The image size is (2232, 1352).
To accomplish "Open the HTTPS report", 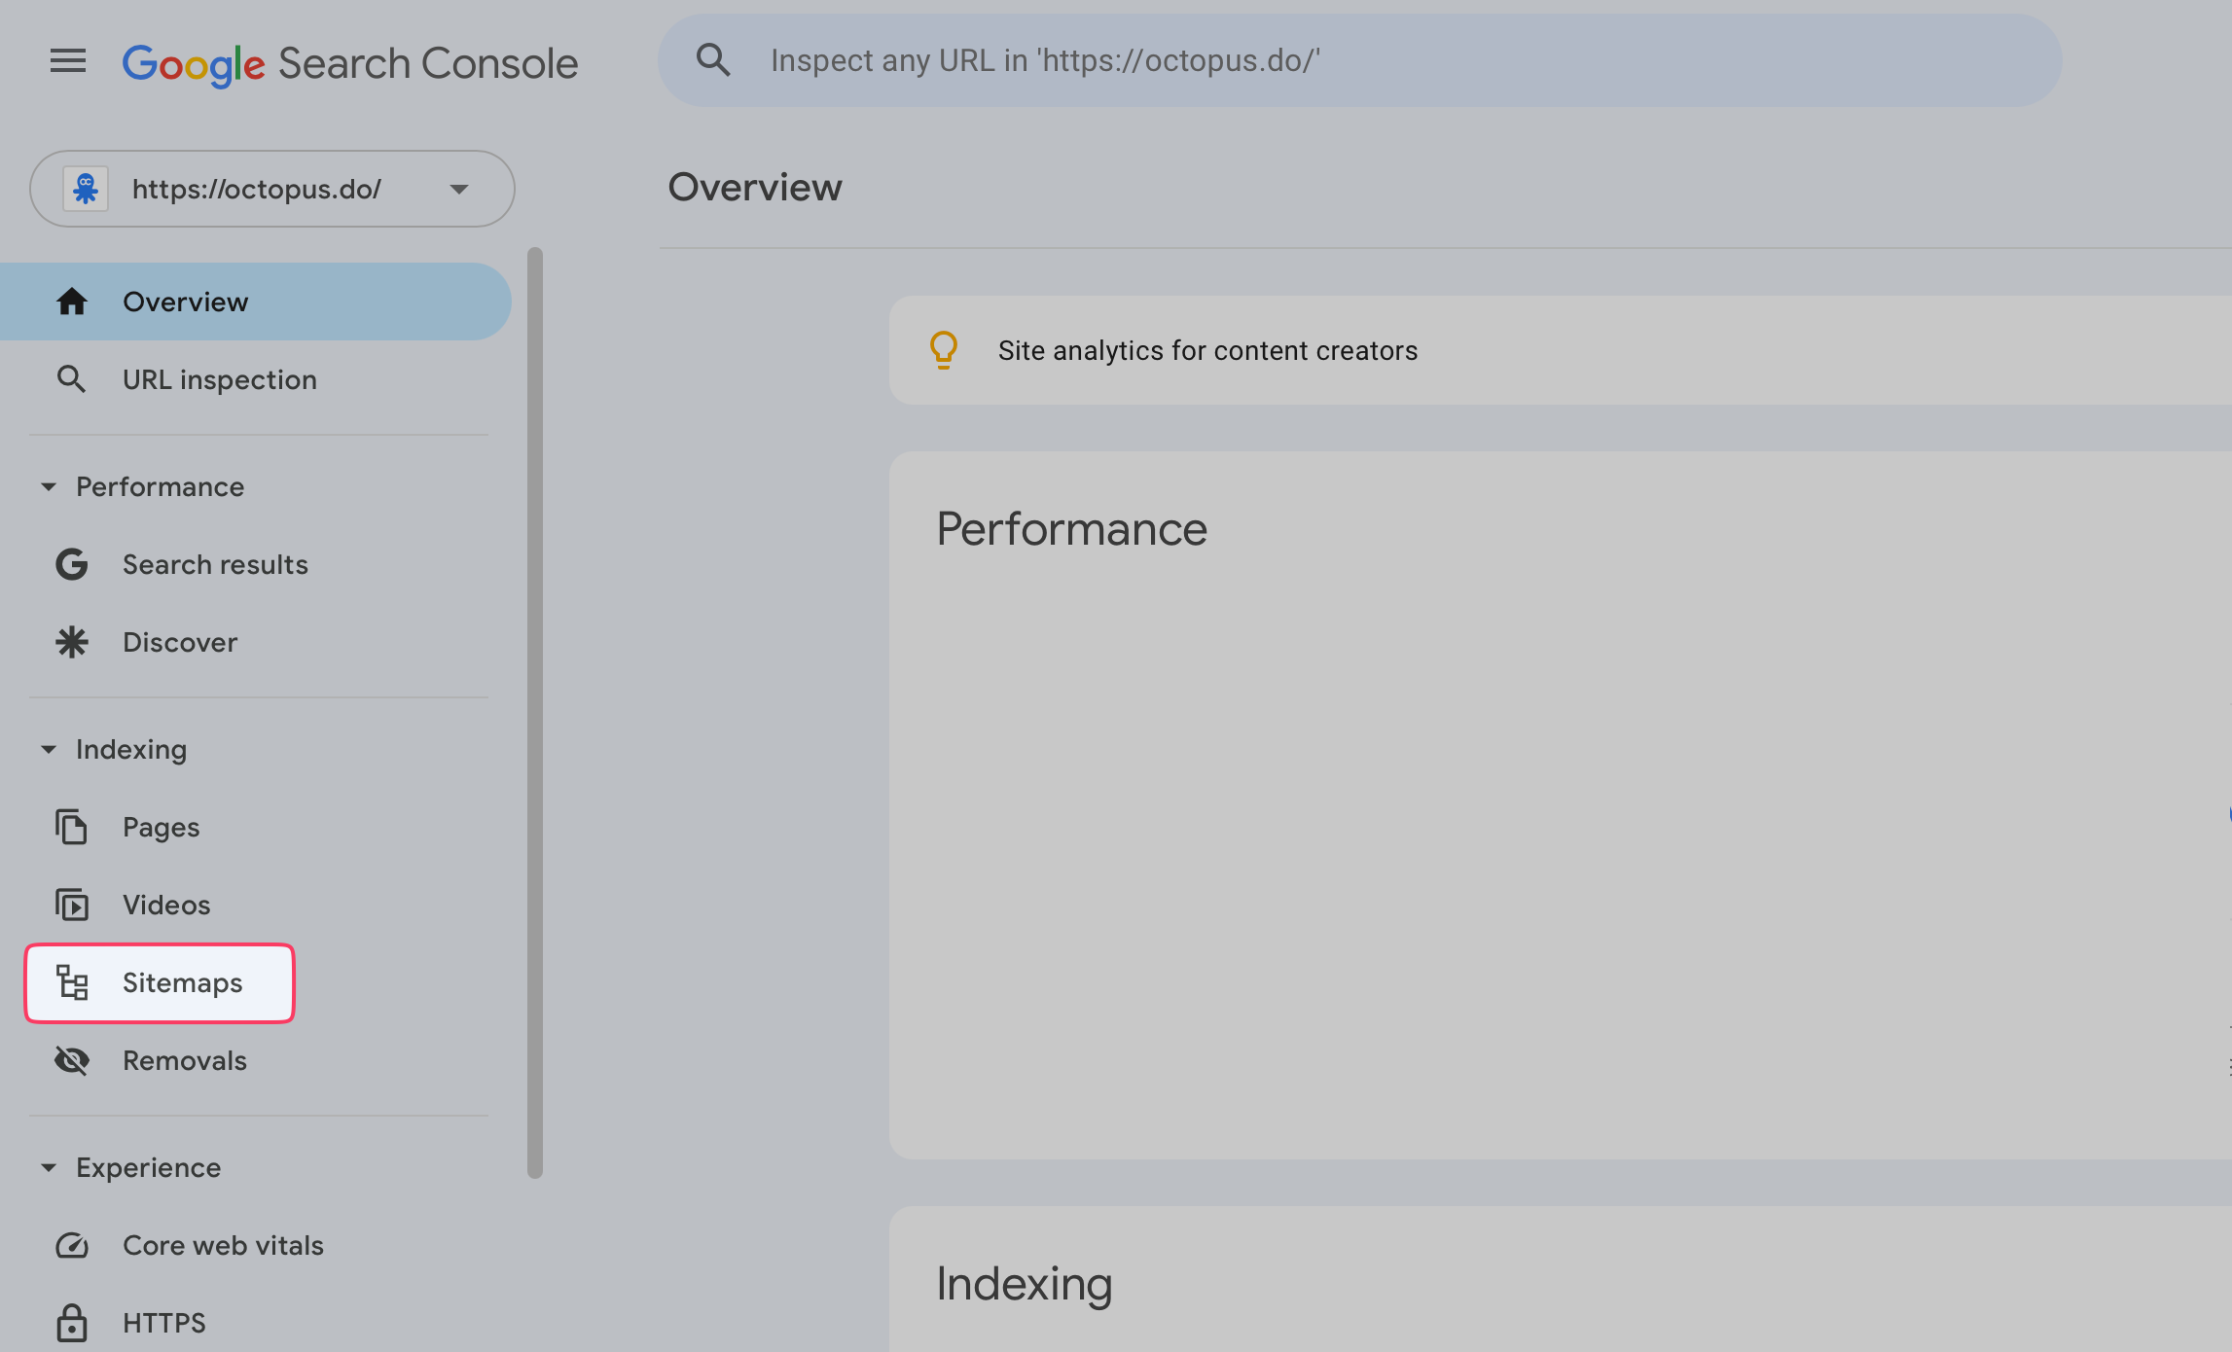I will pos(256,1323).
